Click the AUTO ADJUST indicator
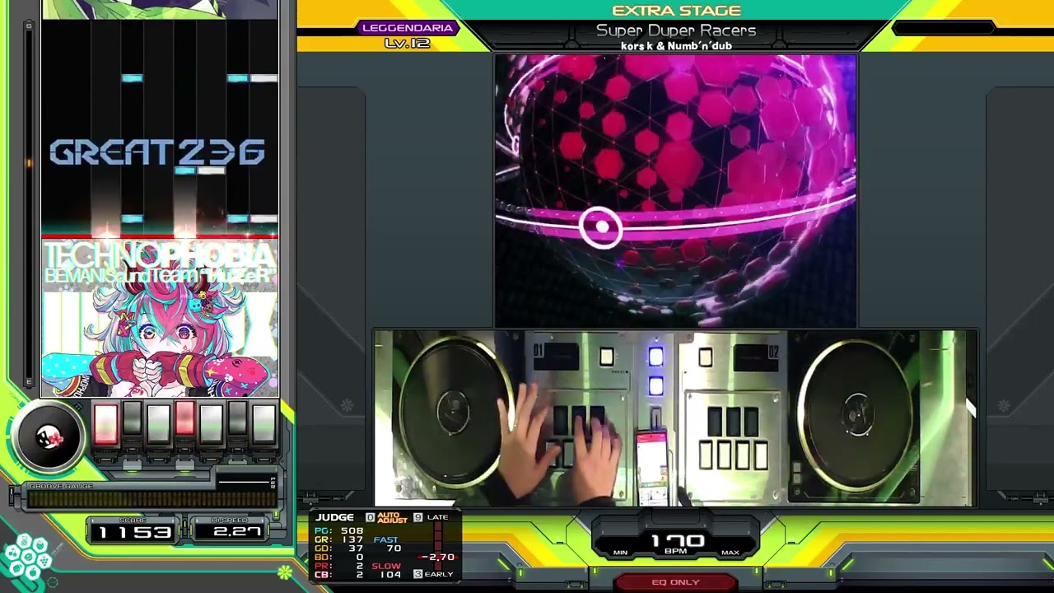The image size is (1054, 593). tap(393, 517)
